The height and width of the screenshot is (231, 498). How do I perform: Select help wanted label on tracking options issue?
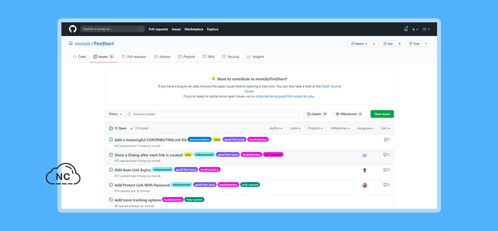(x=194, y=200)
